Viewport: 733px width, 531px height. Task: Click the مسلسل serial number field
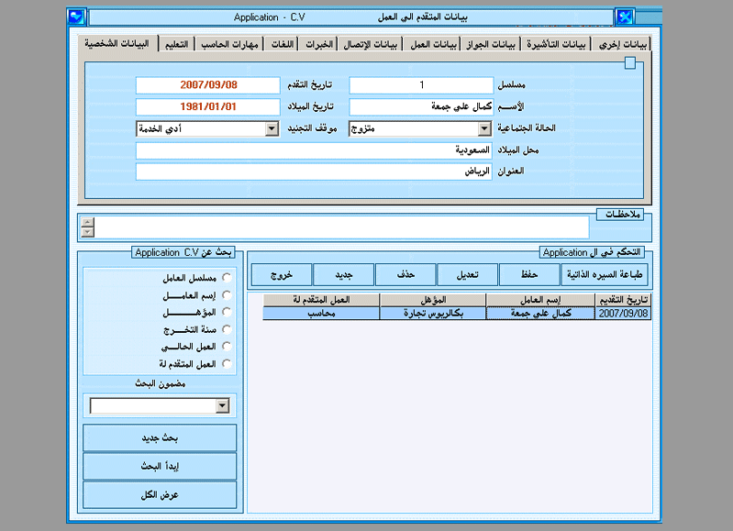421,85
